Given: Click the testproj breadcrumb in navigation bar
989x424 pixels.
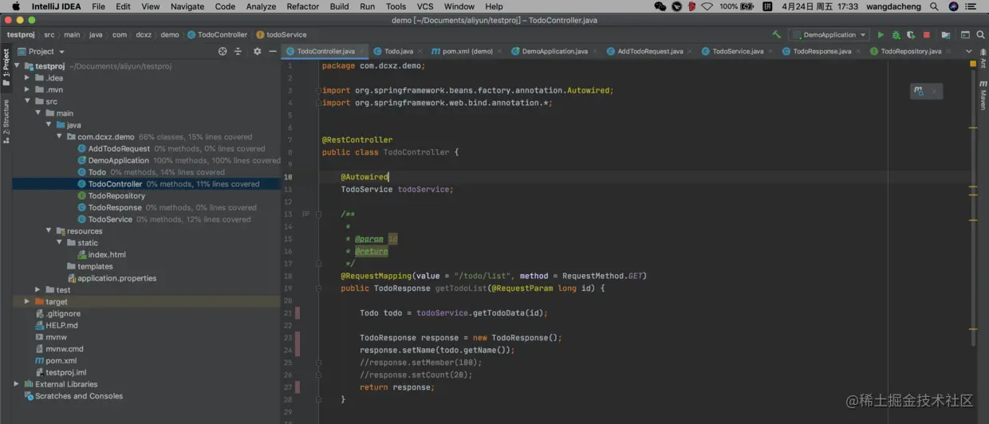Looking at the screenshot, I should click(21, 35).
